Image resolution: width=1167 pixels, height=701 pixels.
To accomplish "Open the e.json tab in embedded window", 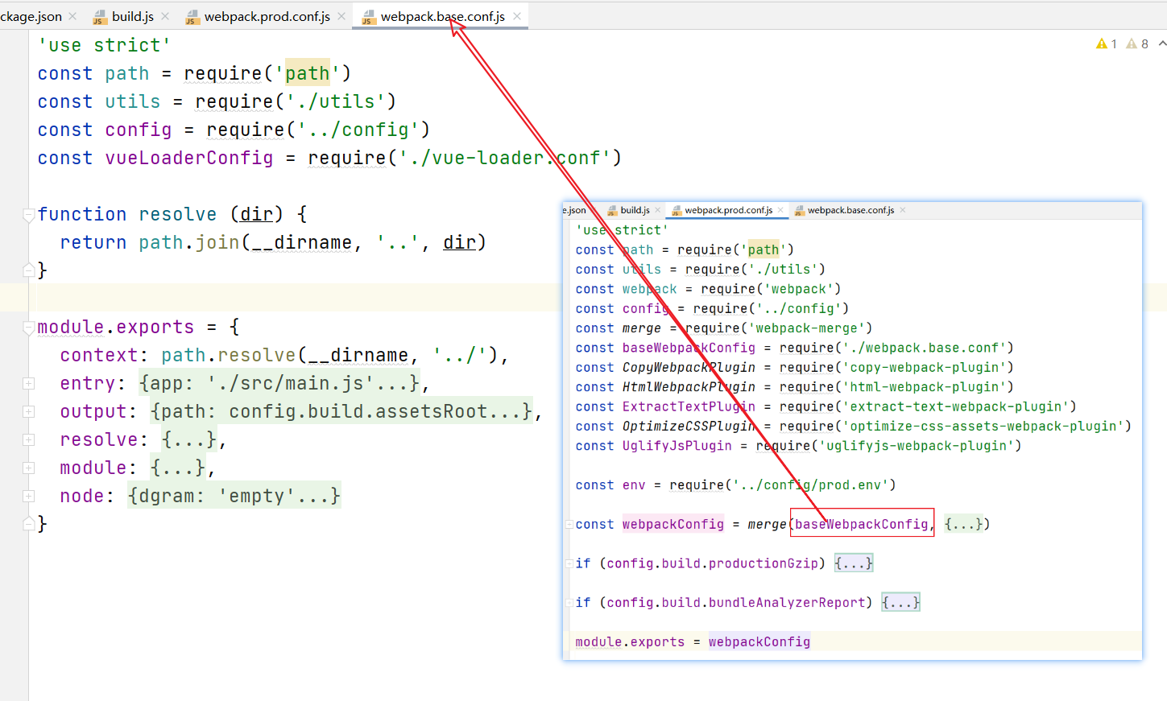I will coord(574,210).
